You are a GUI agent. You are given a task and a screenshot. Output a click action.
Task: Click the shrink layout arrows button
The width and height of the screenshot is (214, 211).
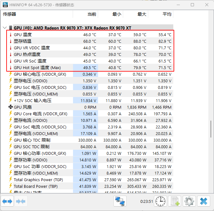coord(21,201)
